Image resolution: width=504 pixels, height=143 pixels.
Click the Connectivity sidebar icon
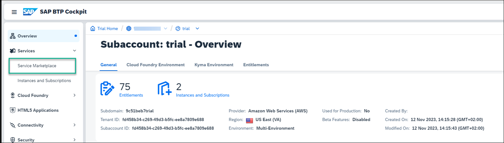[13, 125]
